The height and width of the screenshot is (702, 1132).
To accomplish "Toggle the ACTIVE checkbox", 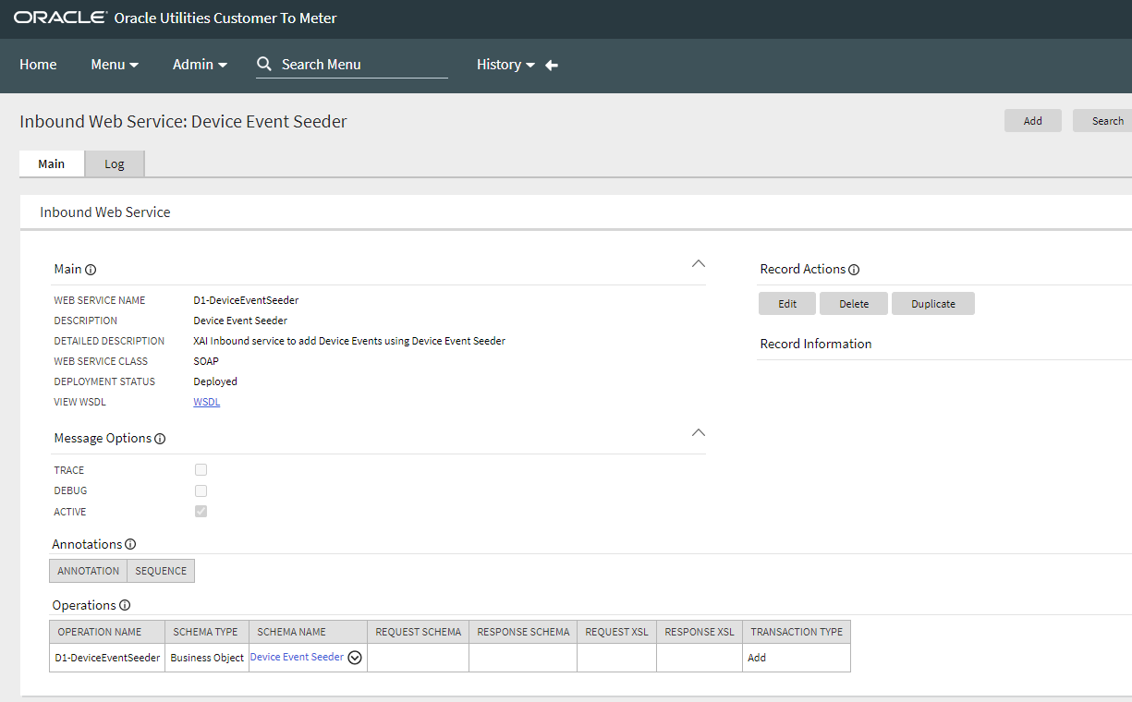I will pos(201,512).
